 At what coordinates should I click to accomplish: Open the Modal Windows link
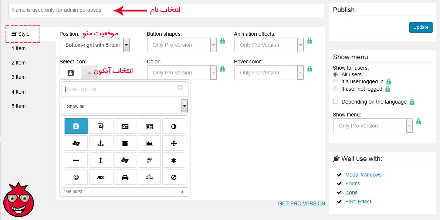click(x=363, y=174)
